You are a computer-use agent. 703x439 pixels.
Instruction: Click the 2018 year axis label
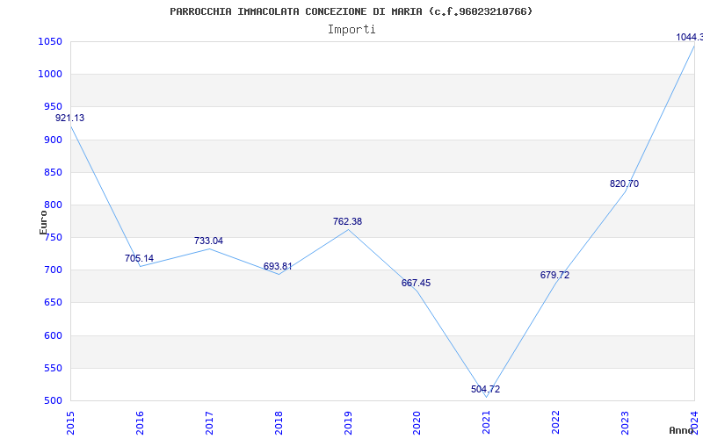[279, 422]
